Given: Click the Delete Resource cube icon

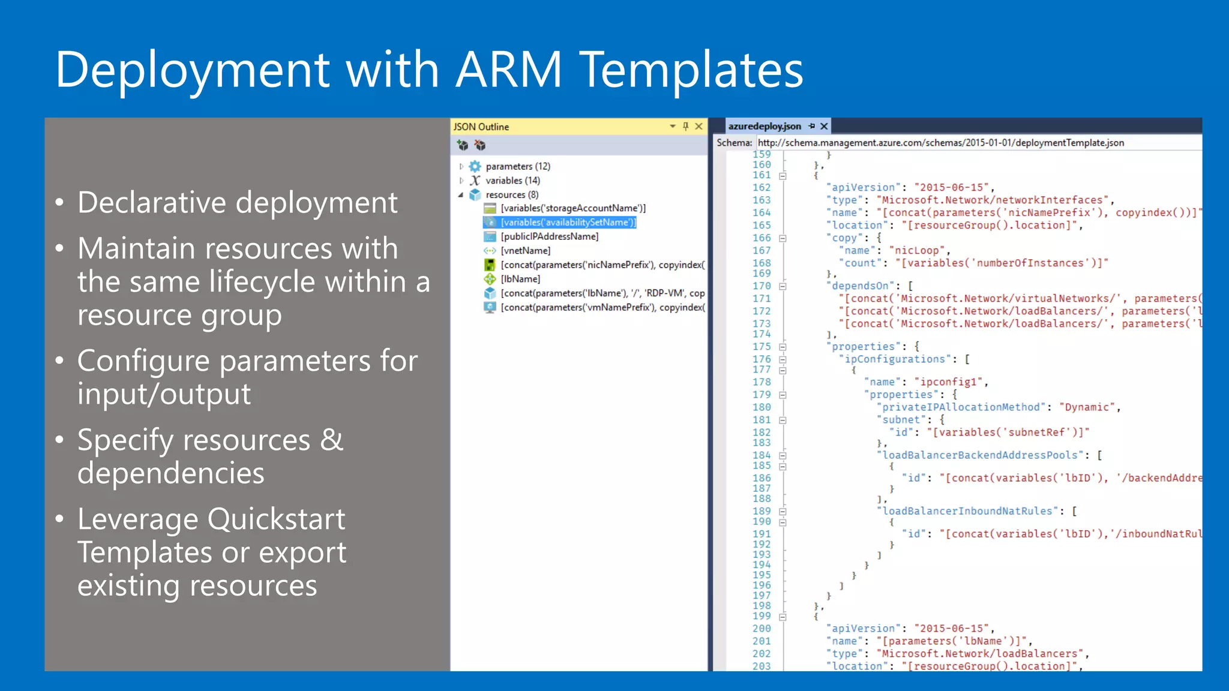Looking at the screenshot, I should click(479, 145).
